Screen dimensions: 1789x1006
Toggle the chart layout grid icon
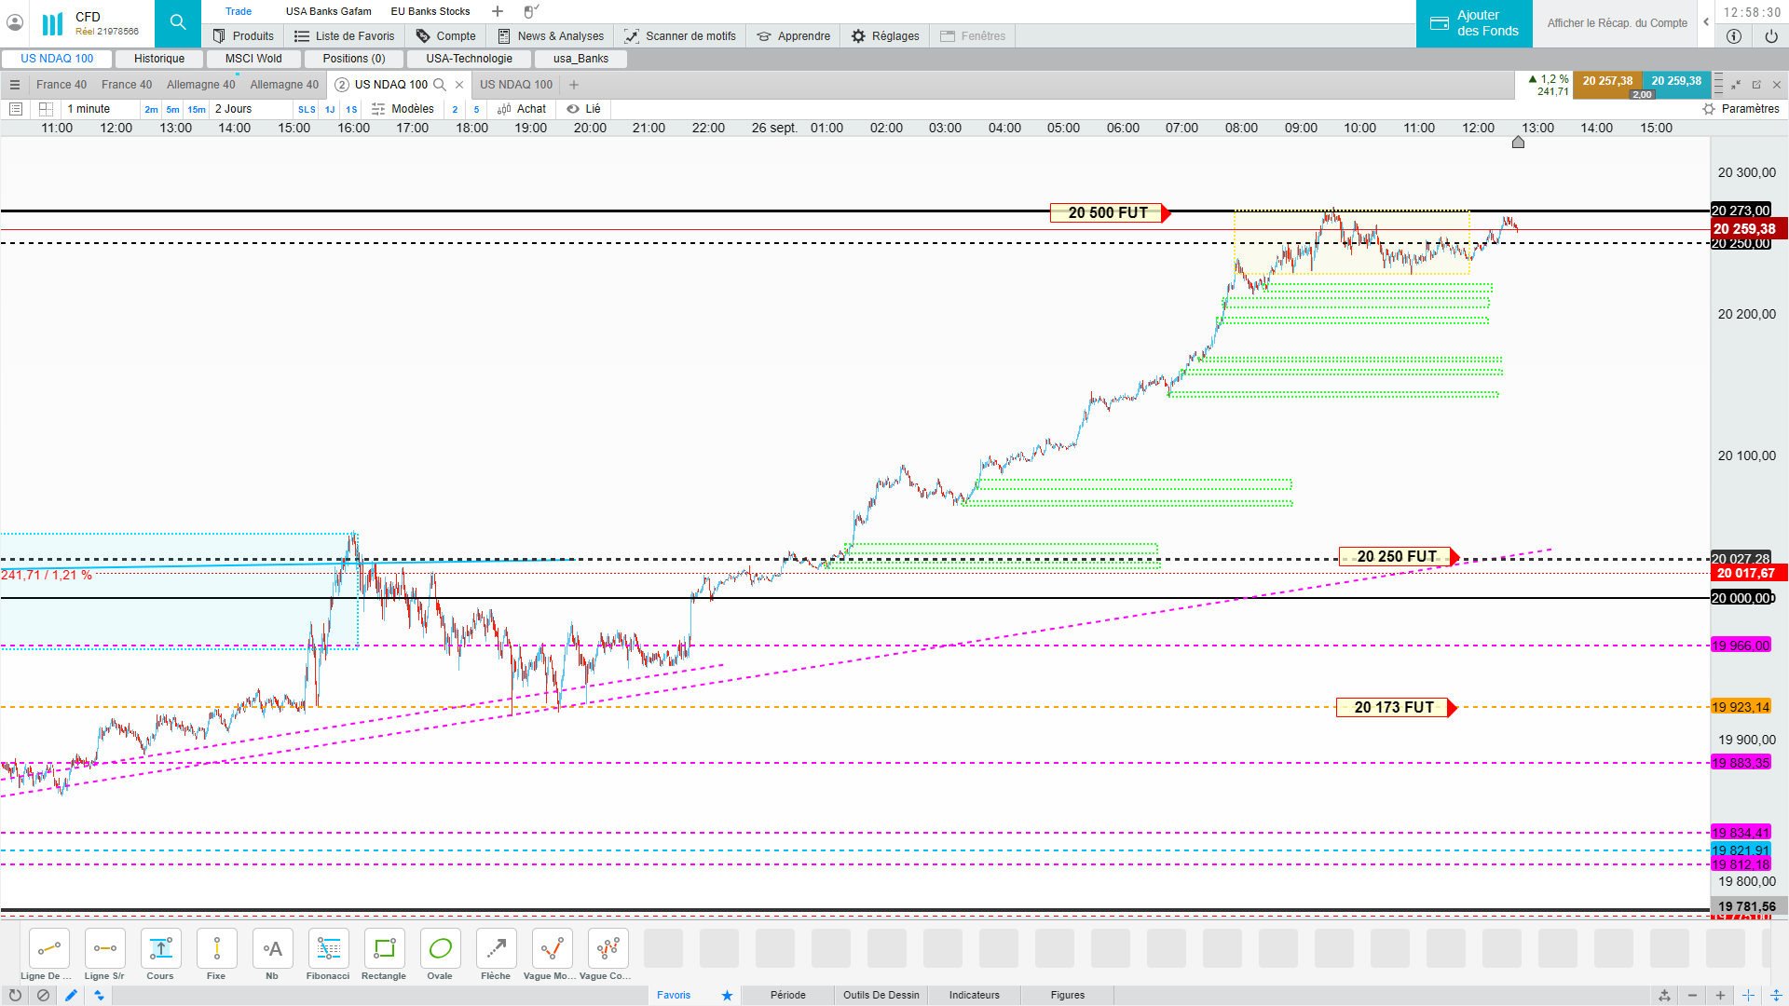46,109
